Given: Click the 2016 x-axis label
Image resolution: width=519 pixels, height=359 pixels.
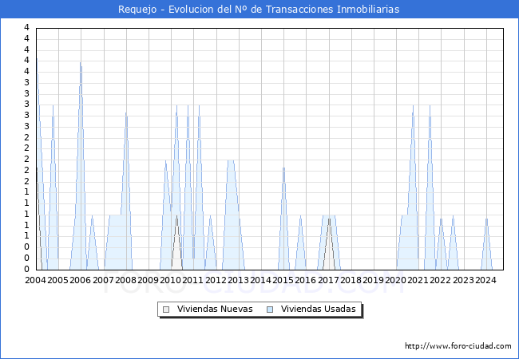Looking at the screenshot, I should (305, 280).
